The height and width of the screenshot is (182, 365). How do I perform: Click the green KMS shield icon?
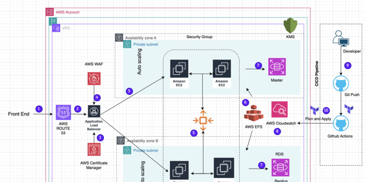point(291,25)
